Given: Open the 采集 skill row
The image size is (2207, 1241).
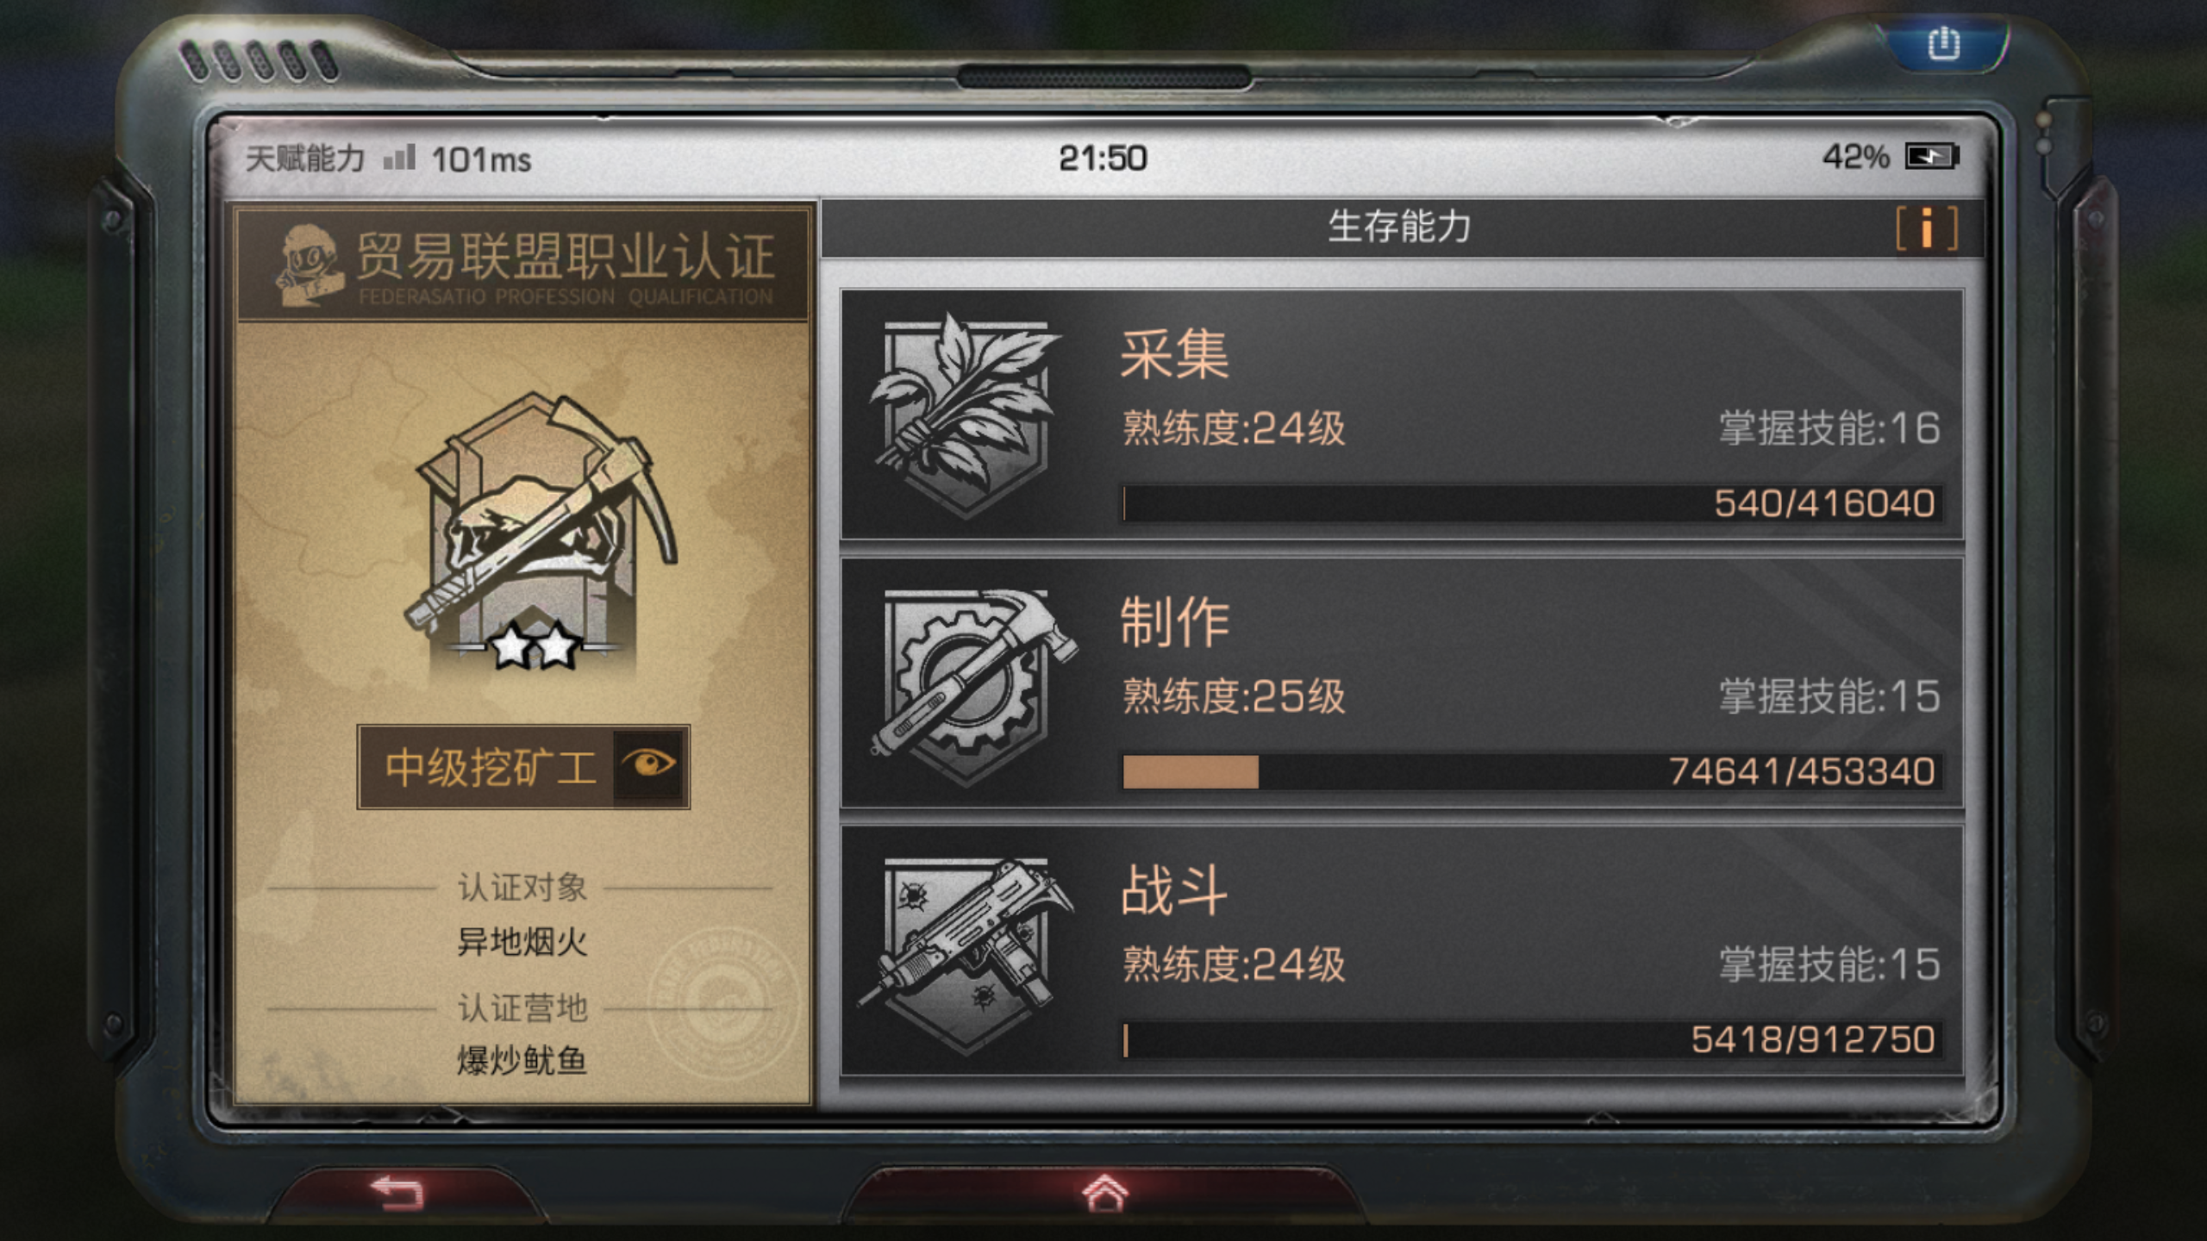Looking at the screenshot, I should coord(1402,415).
